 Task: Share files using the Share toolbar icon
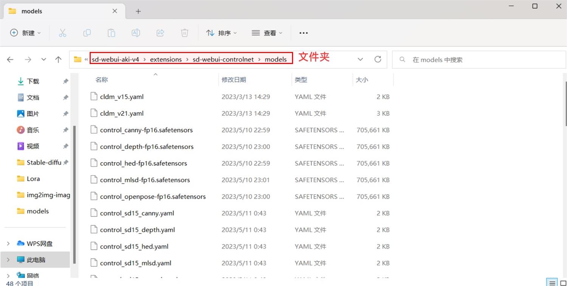(160, 33)
